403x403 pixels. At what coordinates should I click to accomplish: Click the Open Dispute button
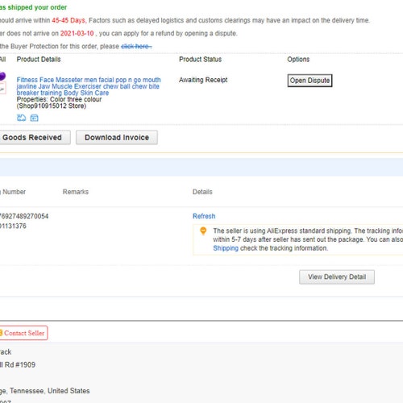pos(310,81)
